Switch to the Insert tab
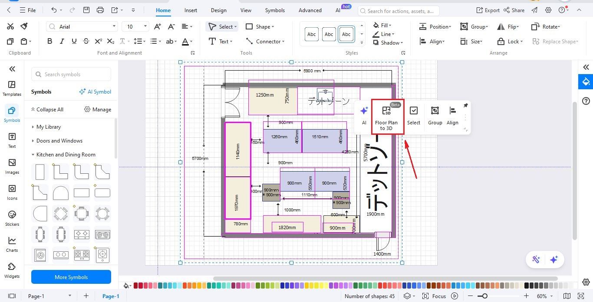The height and width of the screenshot is (302, 593). [191, 10]
